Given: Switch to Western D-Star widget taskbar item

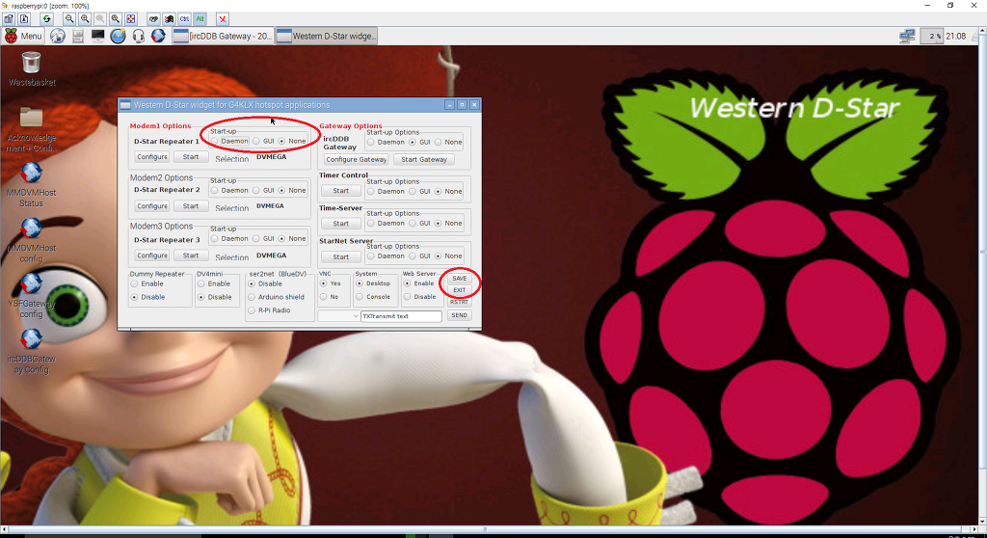Looking at the screenshot, I should [327, 36].
